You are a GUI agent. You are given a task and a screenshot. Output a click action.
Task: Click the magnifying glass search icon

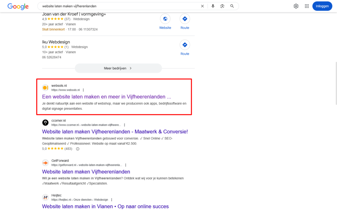(x=232, y=6)
